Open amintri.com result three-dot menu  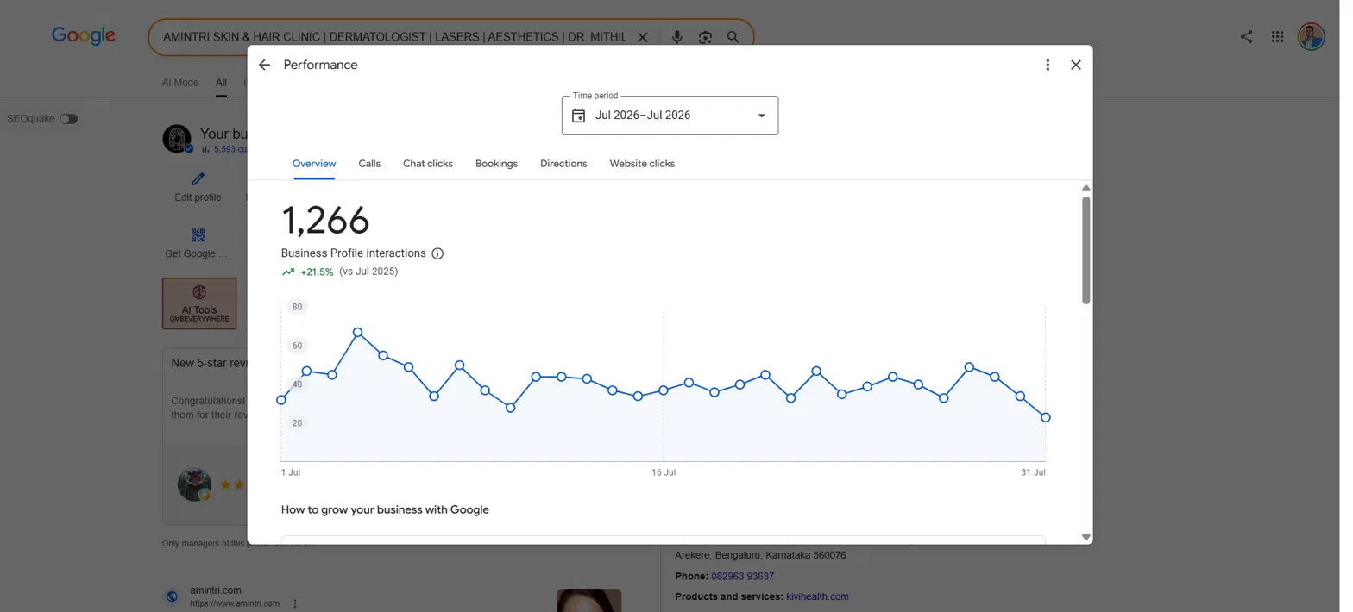295,603
